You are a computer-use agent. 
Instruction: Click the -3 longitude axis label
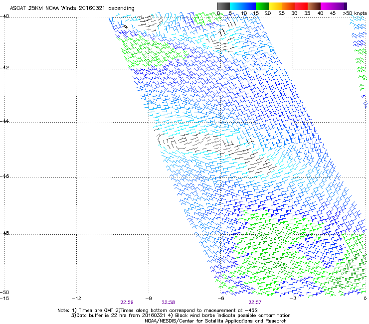293,299
